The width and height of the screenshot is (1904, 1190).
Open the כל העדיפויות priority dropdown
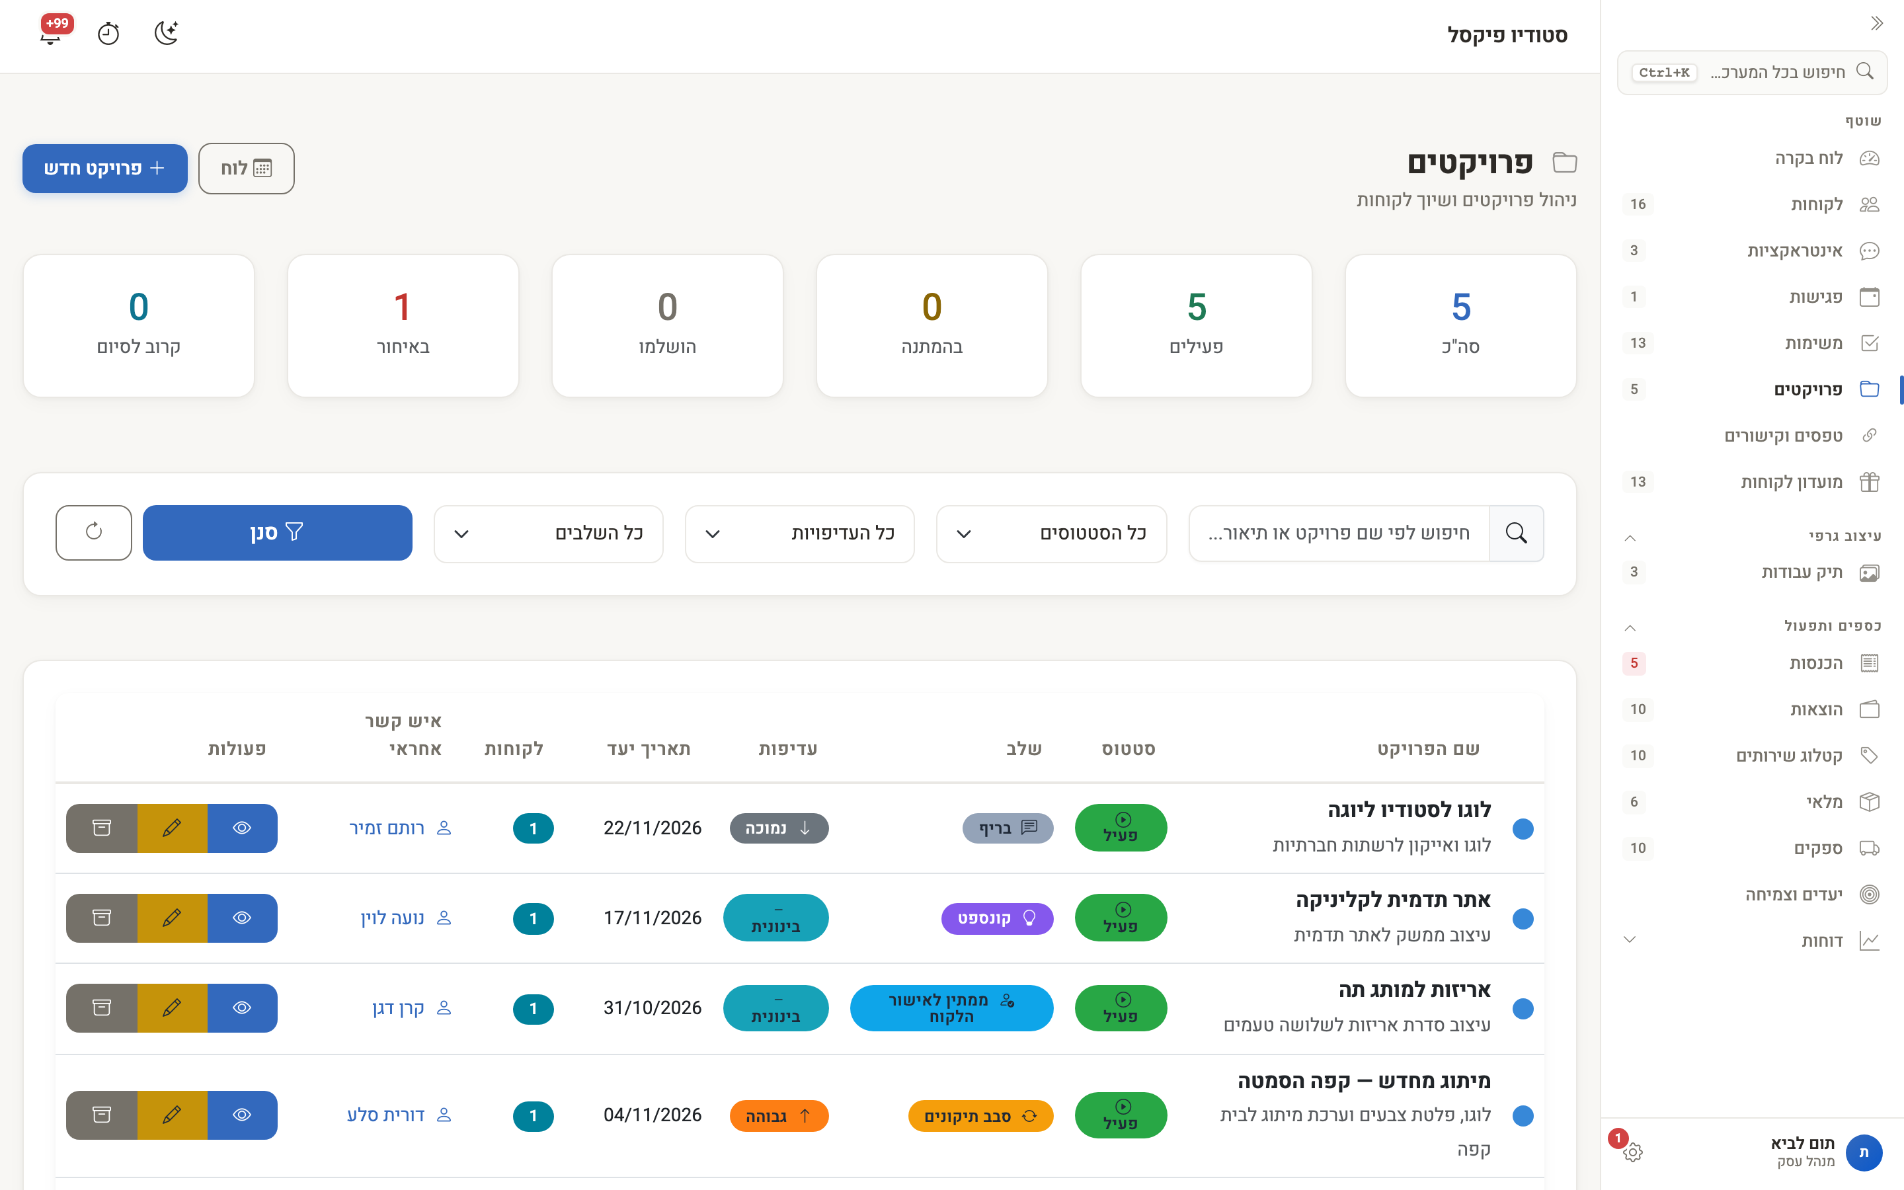click(799, 534)
